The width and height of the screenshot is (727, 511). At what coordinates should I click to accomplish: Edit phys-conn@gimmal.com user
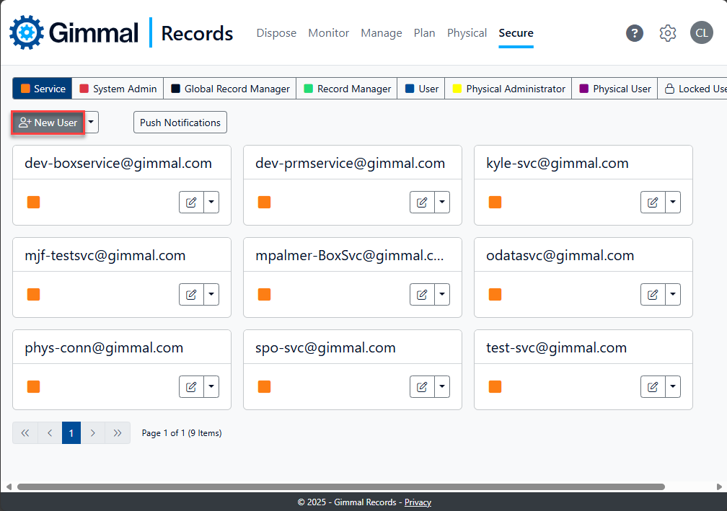[x=191, y=386]
